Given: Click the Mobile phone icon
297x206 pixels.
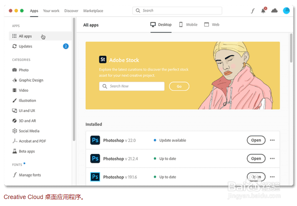Looking at the screenshot, I should tap(181, 25).
